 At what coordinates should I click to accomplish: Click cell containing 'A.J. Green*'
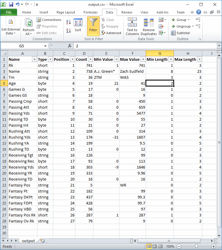click(106, 72)
